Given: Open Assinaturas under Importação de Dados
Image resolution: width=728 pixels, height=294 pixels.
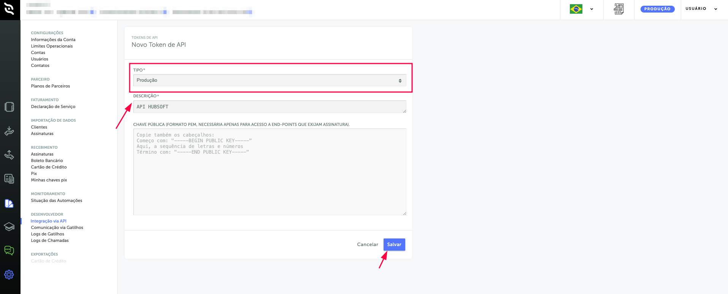Looking at the screenshot, I should [x=42, y=133].
